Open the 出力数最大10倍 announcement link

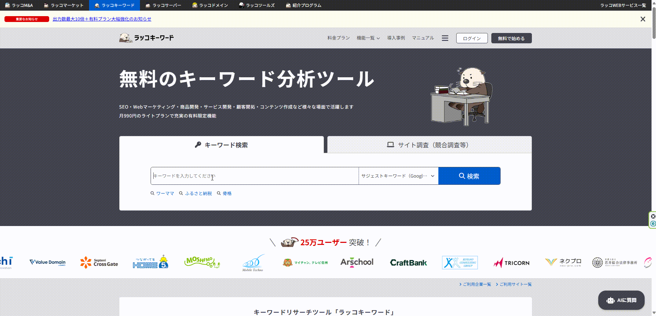[102, 19]
